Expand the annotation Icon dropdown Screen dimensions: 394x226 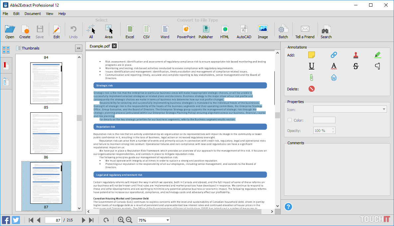pos(384,109)
